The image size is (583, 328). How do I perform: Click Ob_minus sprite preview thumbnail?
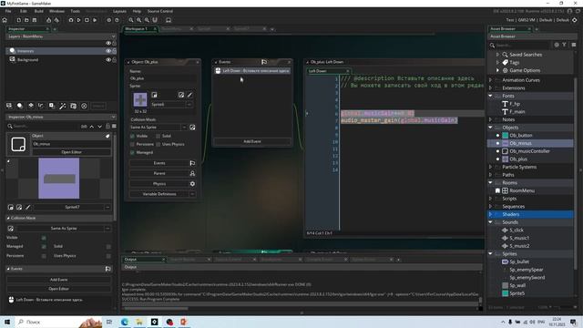[x=59, y=179]
